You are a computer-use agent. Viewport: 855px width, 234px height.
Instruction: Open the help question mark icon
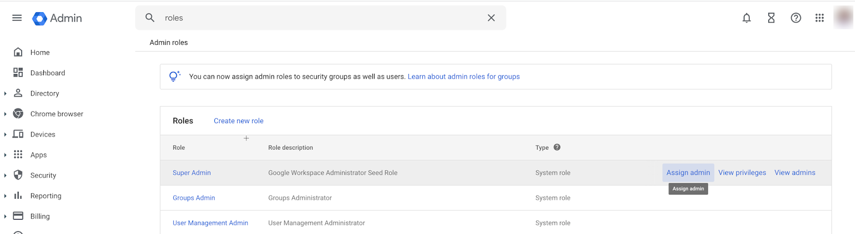796,18
